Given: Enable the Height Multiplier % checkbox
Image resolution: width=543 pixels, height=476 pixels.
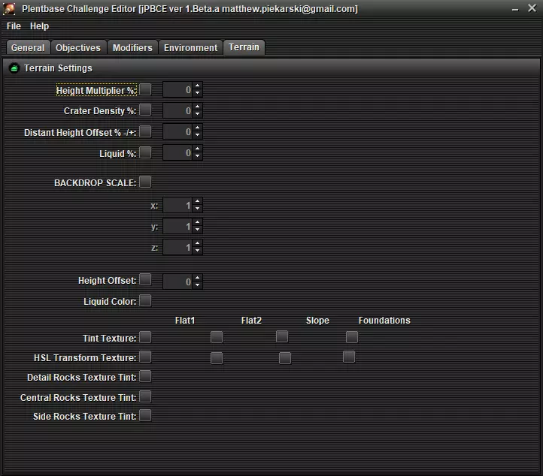Looking at the screenshot, I should [x=145, y=89].
